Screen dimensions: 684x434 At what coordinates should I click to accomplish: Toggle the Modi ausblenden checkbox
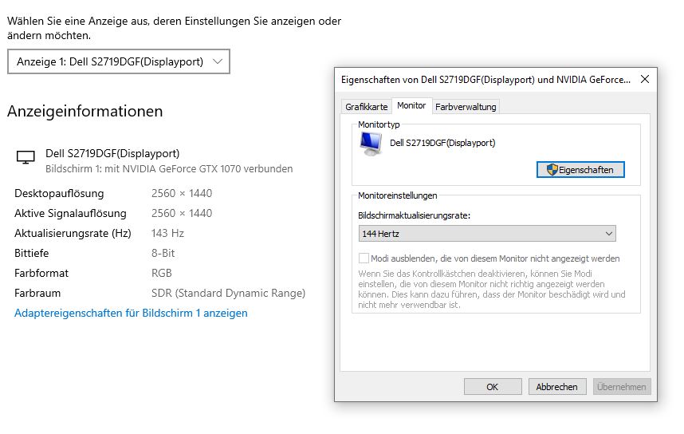[364, 258]
